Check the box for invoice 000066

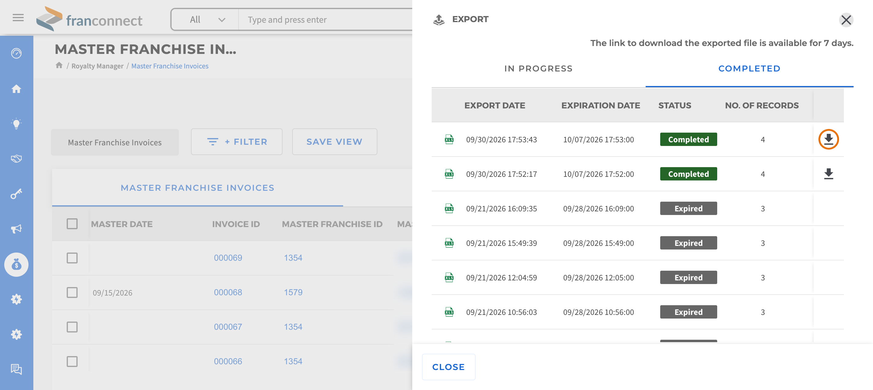72,362
